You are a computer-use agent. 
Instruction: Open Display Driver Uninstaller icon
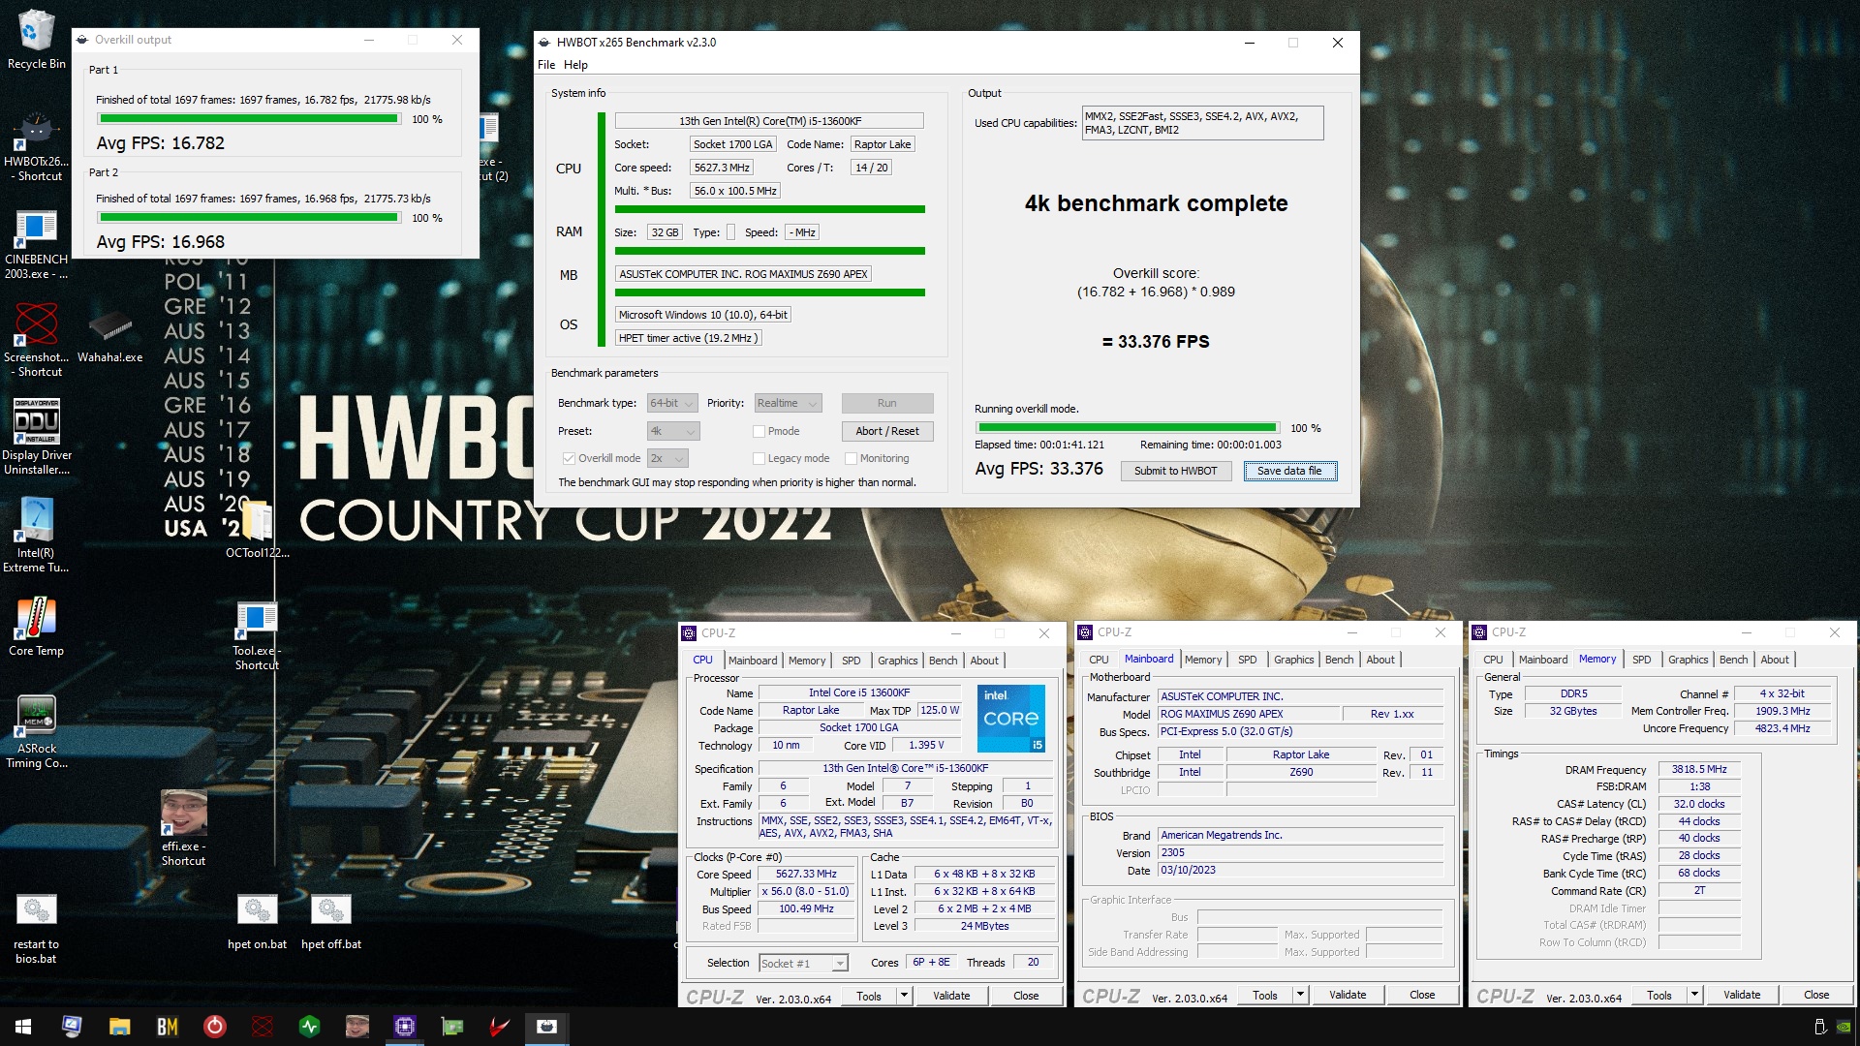36,437
